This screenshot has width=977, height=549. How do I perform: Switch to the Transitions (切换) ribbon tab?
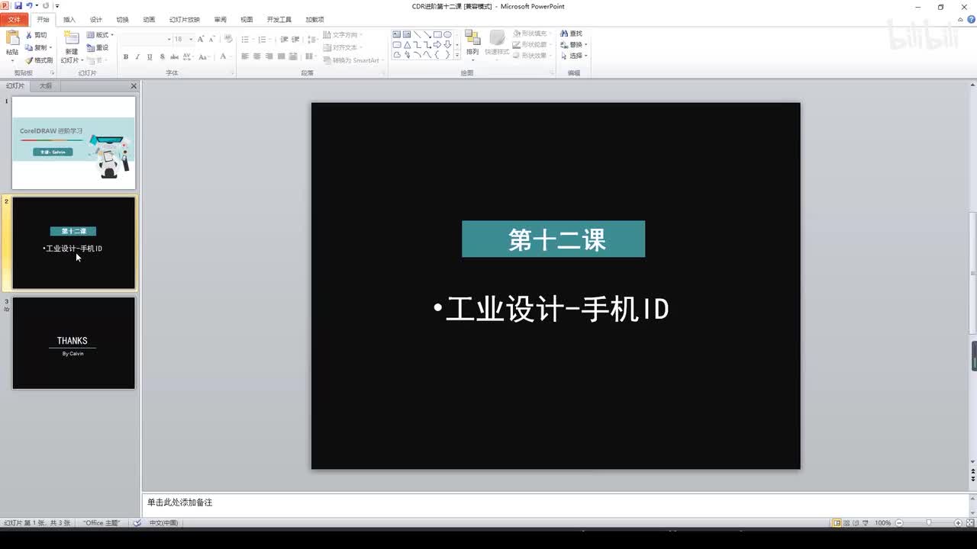tap(122, 20)
